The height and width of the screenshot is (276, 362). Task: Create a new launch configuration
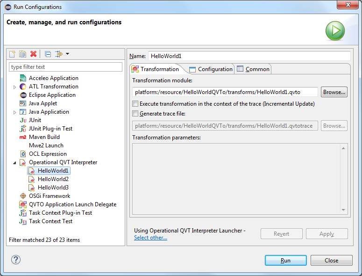[x=12, y=54]
